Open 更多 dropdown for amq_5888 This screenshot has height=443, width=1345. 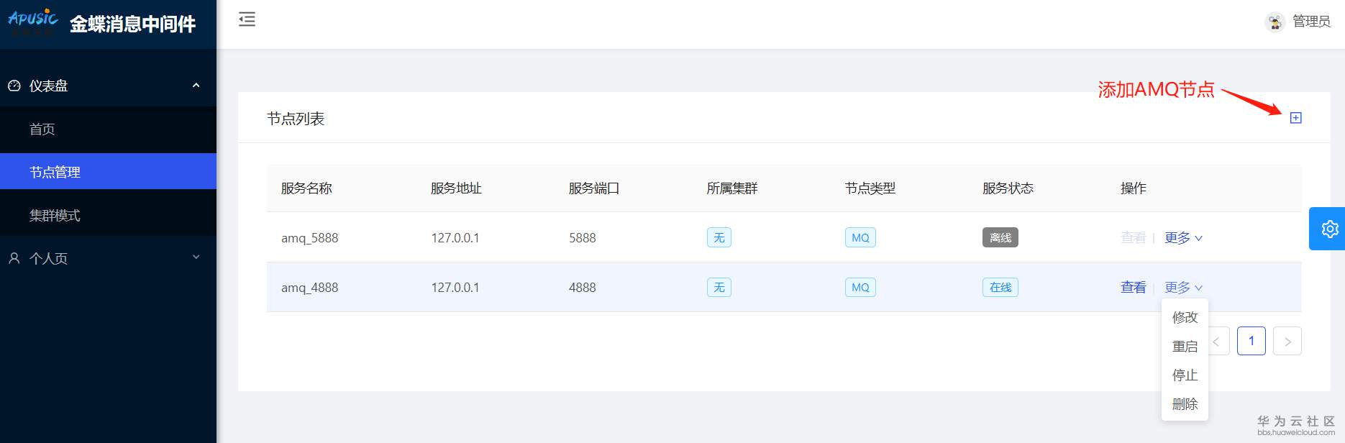(1182, 238)
